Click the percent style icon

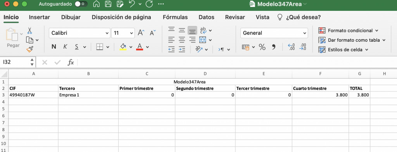click(x=262, y=47)
